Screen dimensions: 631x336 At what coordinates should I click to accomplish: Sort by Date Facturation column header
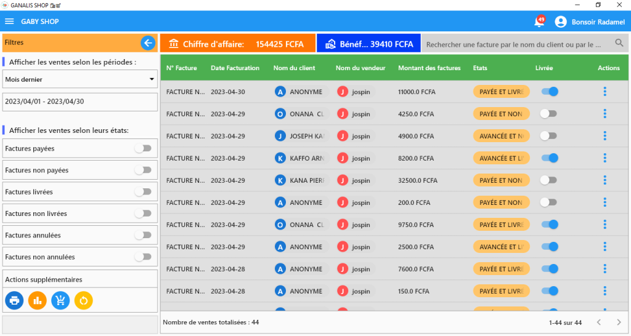click(235, 68)
